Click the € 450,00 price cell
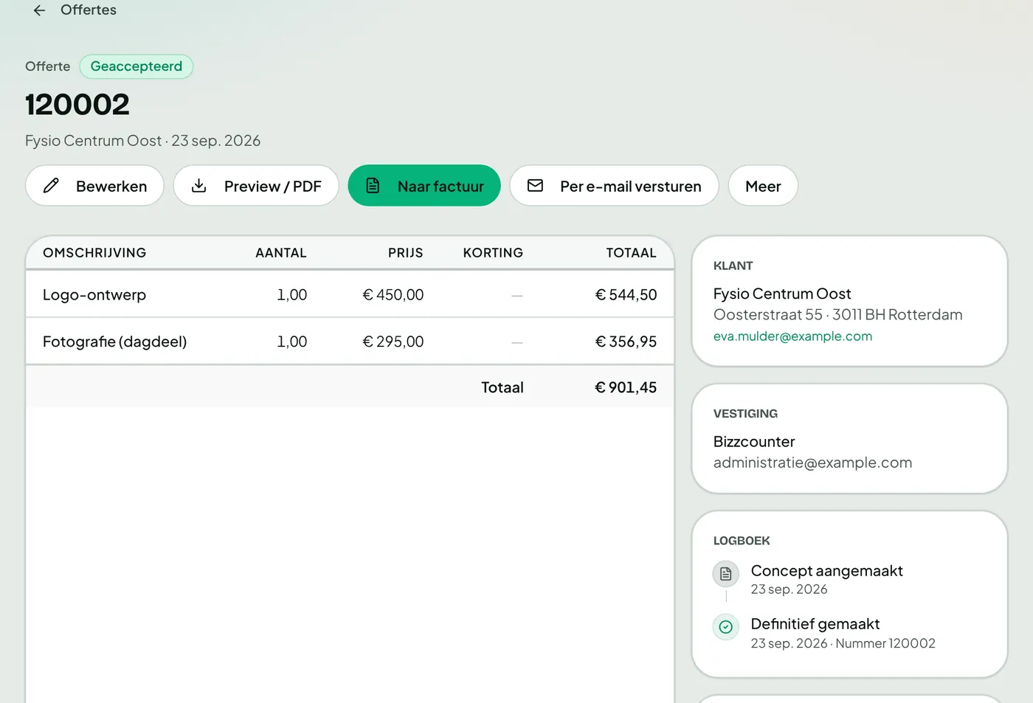This screenshot has width=1033, height=703. (393, 295)
